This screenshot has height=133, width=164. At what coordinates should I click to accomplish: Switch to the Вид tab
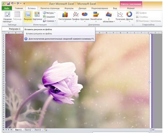tap(115, 8)
